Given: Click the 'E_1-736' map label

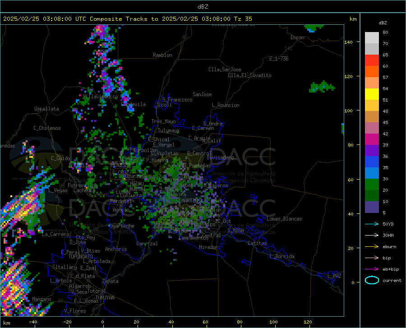Looking at the screenshot, I should [x=279, y=59].
